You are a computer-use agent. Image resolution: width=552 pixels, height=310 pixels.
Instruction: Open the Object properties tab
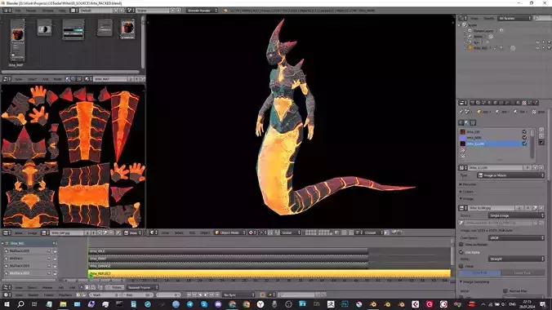[x=496, y=103]
